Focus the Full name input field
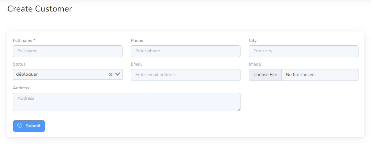 click(68, 51)
